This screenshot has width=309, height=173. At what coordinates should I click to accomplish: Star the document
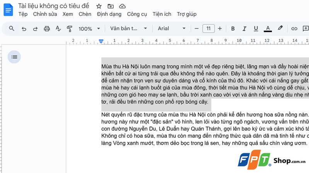click(99, 6)
